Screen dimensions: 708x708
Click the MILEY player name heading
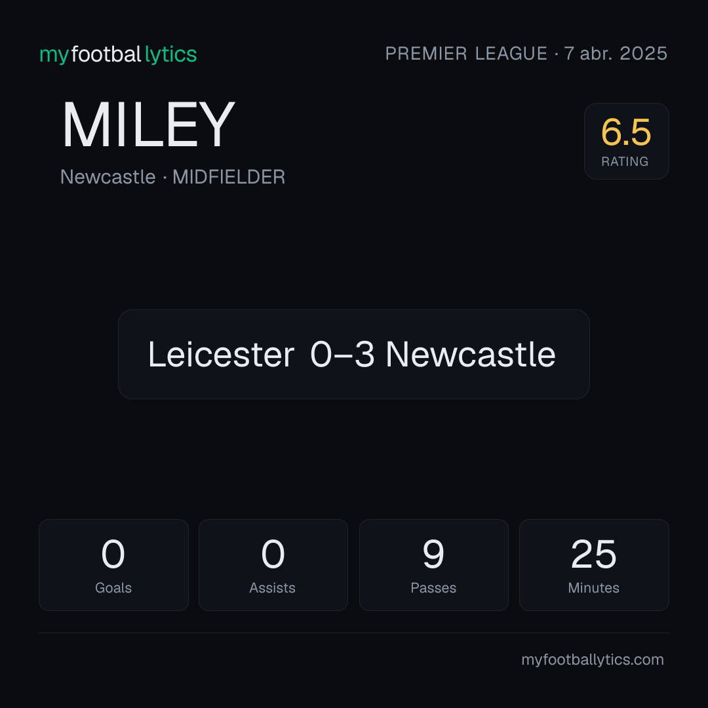(x=149, y=124)
